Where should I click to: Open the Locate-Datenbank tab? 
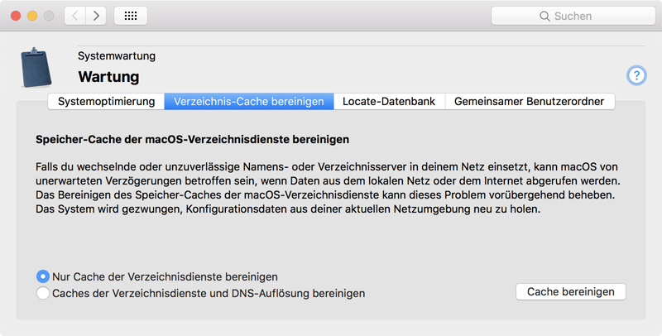(389, 102)
